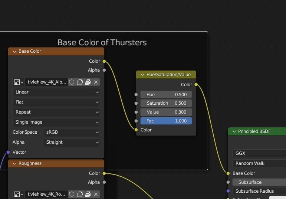Collapse the Principled BSDF node
Screen dimensions: 286x199
click(x=234, y=131)
